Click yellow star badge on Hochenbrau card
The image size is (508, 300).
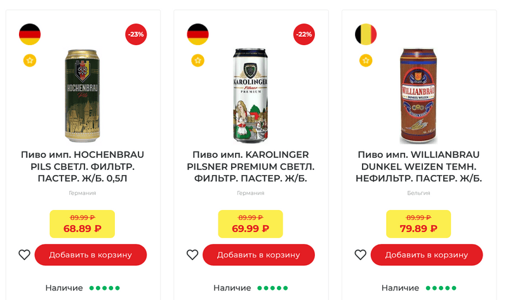(30, 60)
